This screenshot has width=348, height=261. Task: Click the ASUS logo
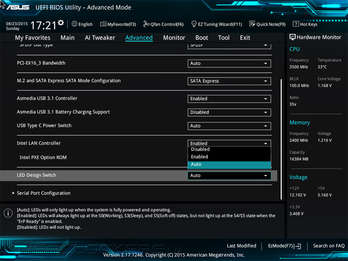click(x=18, y=7)
